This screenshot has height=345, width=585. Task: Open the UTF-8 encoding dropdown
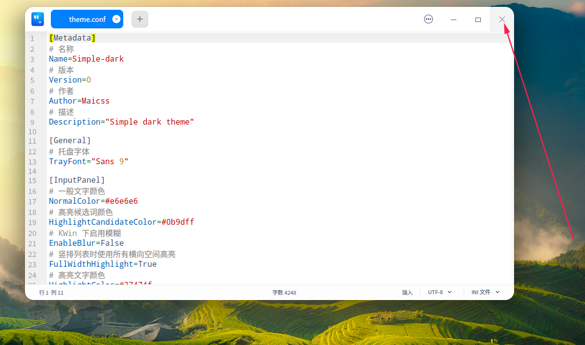click(440, 292)
